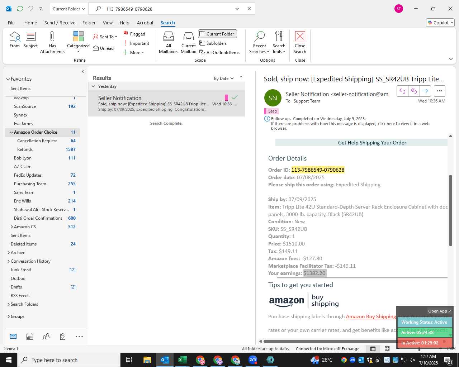Open the Copilot button
Screen dimensions: 459x367
[x=441, y=23]
